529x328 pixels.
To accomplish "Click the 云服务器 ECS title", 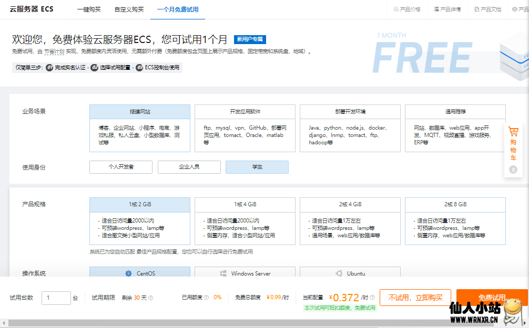I will click(x=32, y=9).
